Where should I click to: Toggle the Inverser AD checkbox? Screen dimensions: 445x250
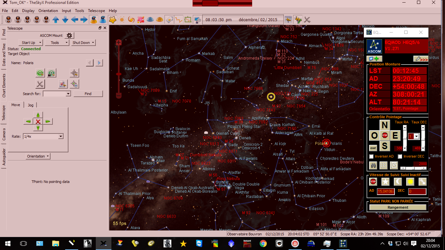pyautogui.click(x=371, y=157)
